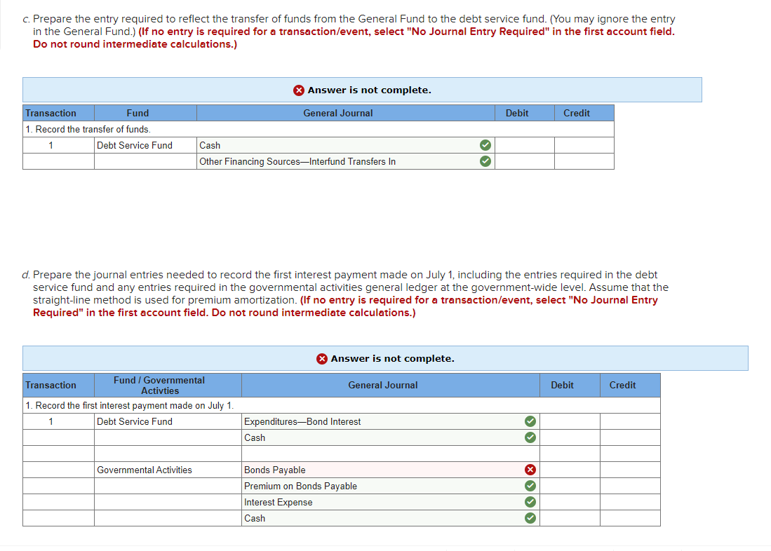Image resolution: width=771 pixels, height=551 pixels.
Task: Click green checkmark beside Cash in part c
Action: [x=485, y=145]
